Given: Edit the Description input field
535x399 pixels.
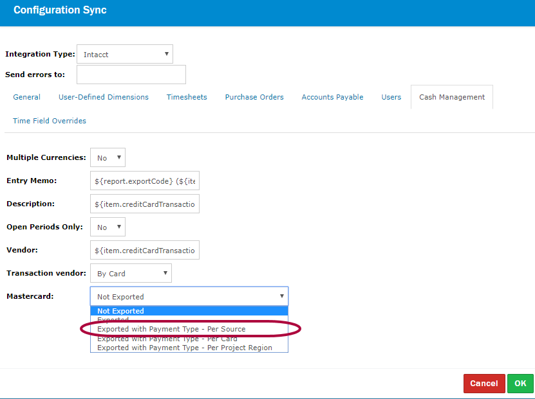Looking at the screenshot, I should [145, 204].
